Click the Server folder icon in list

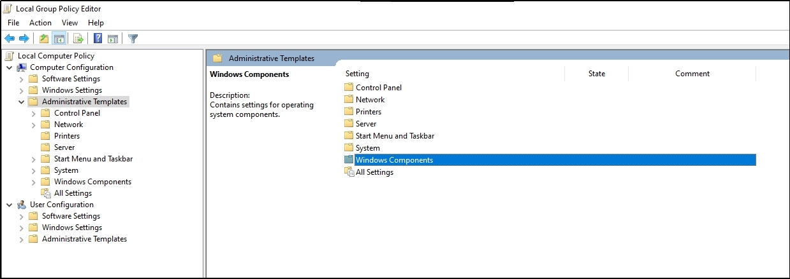349,124
